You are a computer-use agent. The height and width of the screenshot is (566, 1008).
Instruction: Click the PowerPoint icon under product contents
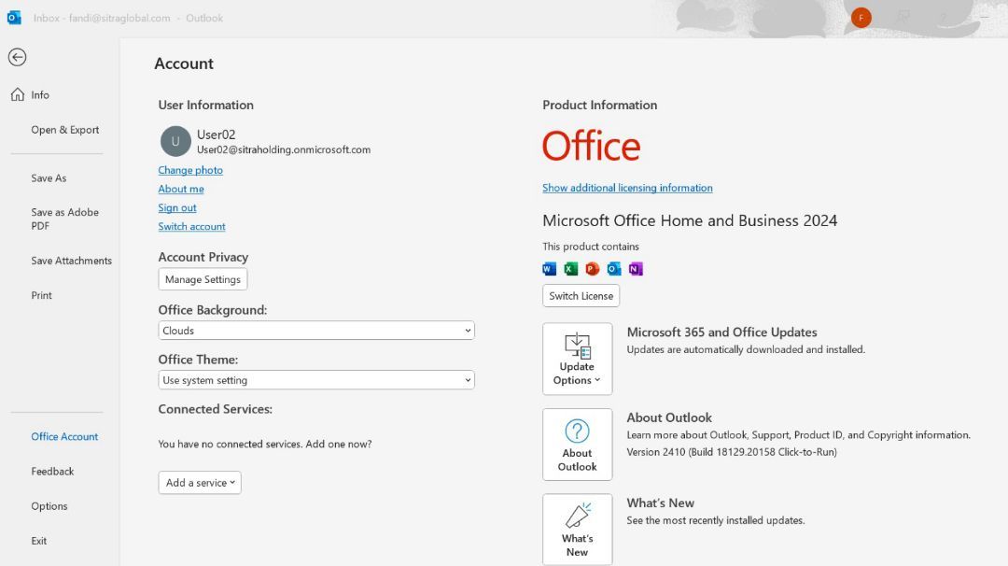coord(593,269)
